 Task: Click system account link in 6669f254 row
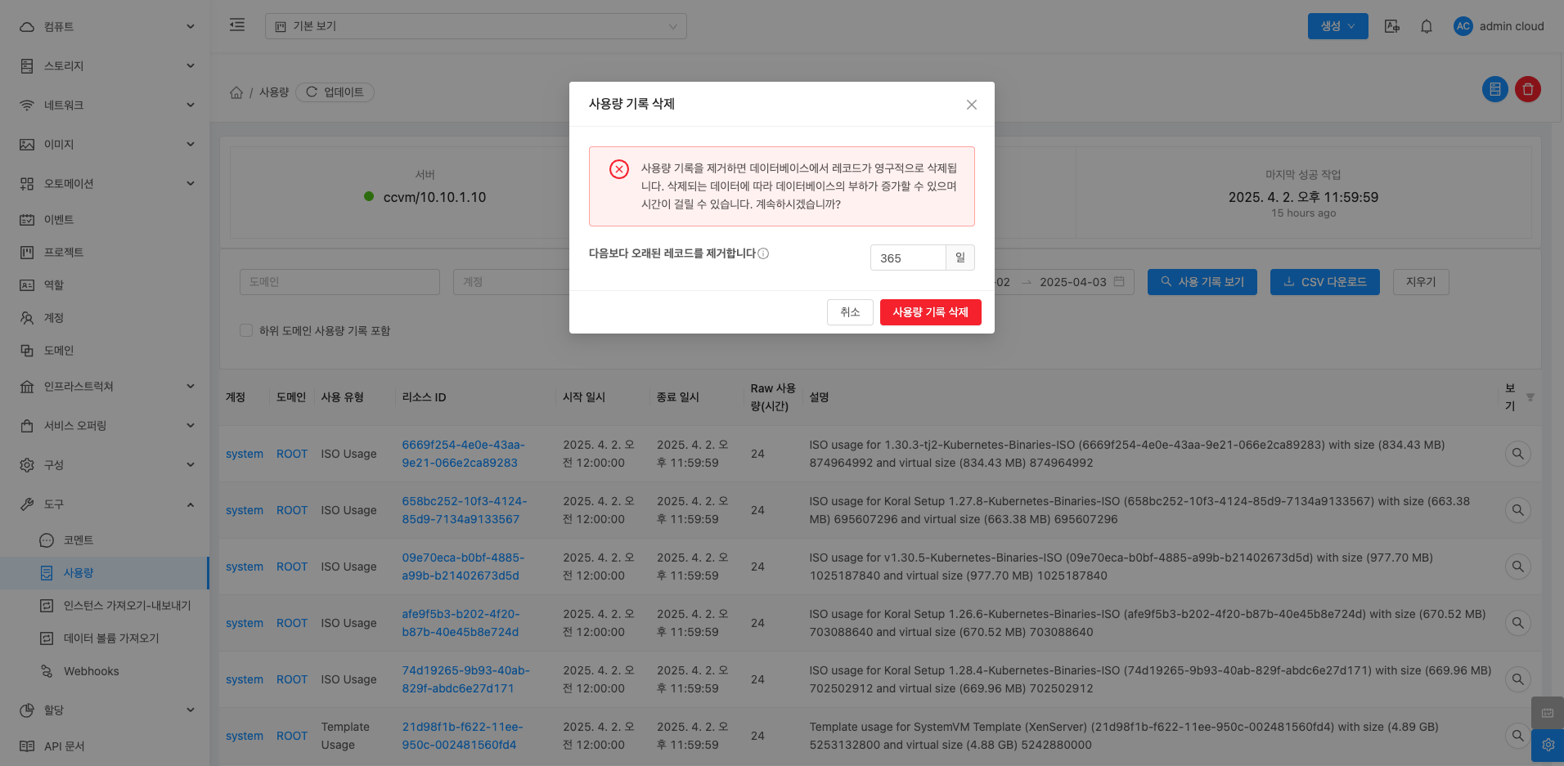[245, 454]
